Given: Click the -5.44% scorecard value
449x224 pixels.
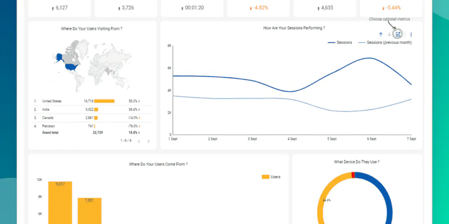Looking at the screenshot, I should coord(393,8).
